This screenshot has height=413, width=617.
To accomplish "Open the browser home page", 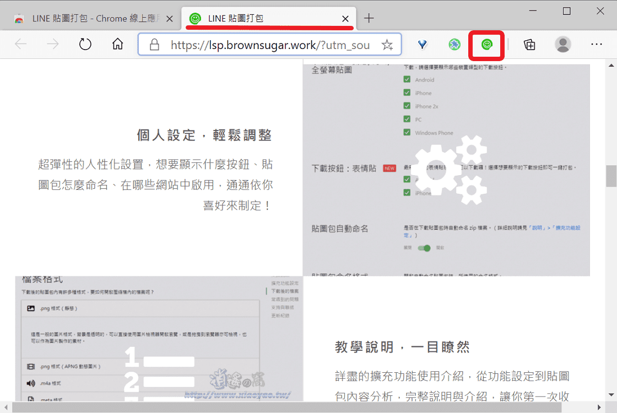I will (x=118, y=44).
